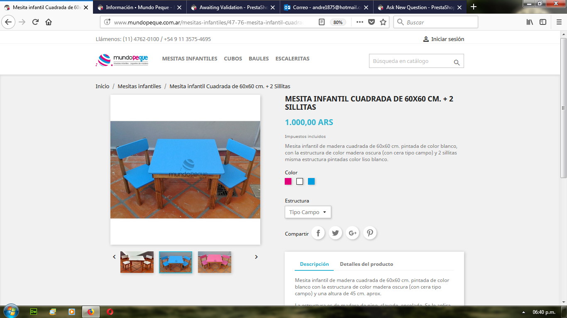
Task: Select the white table thumbnail
Action: click(x=137, y=262)
